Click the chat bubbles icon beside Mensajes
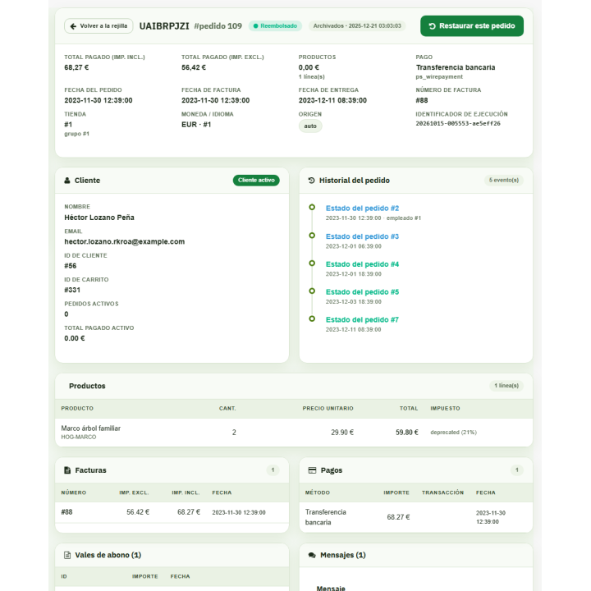 click(x=312, y=555)
